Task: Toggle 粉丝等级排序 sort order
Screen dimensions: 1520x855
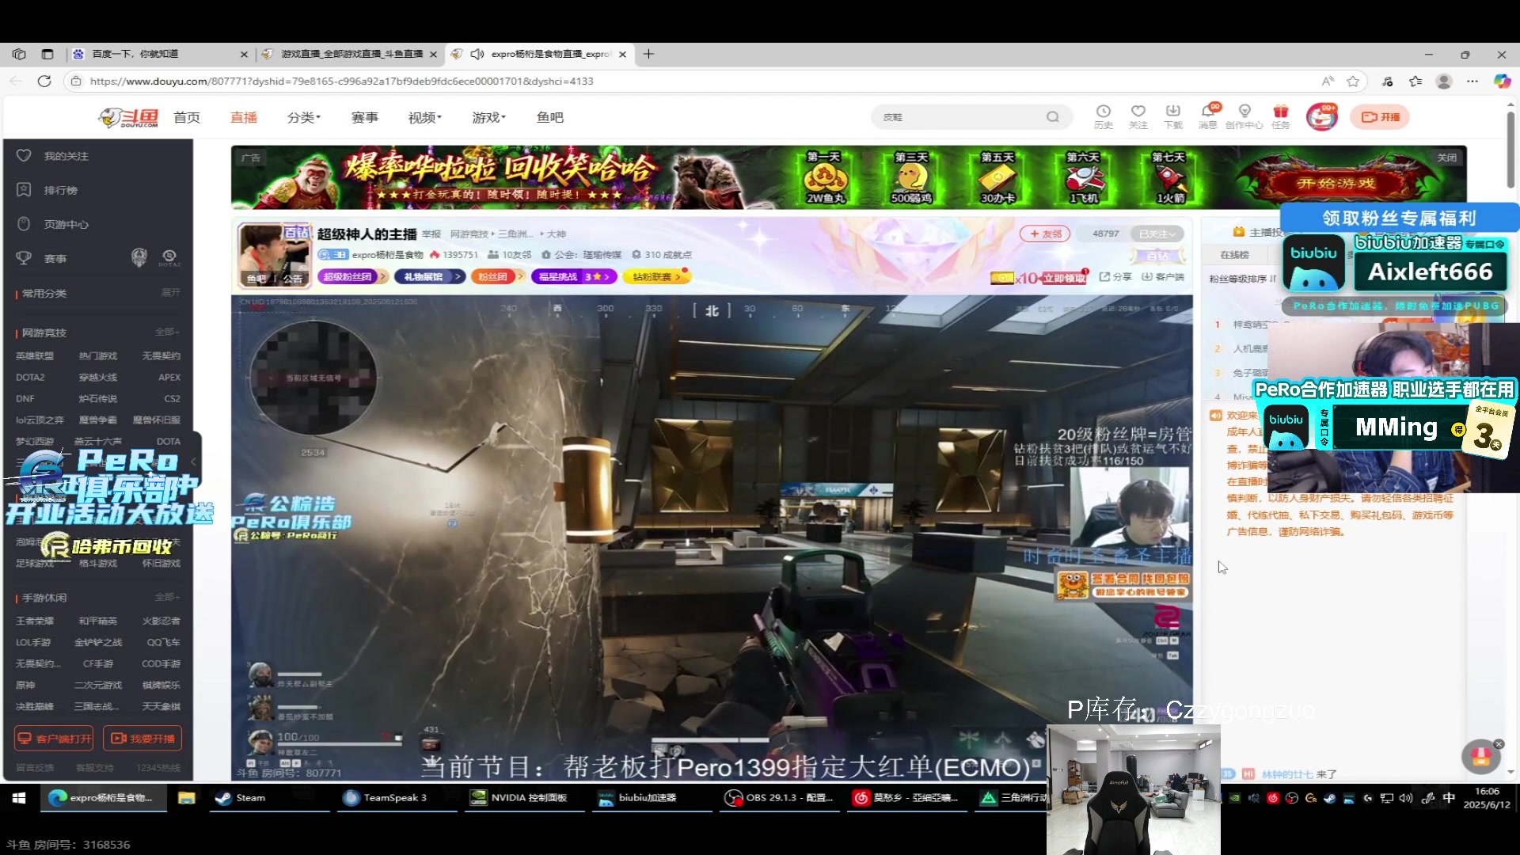Action: tap(1242, 279)
